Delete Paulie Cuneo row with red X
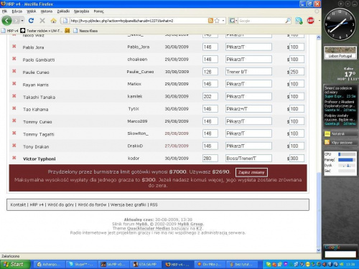The height and width of the screenshot is (269, 359). coord(14,71)
